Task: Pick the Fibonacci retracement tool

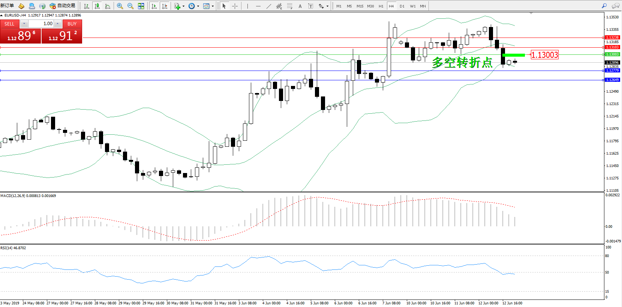Action: coord(289,6)
